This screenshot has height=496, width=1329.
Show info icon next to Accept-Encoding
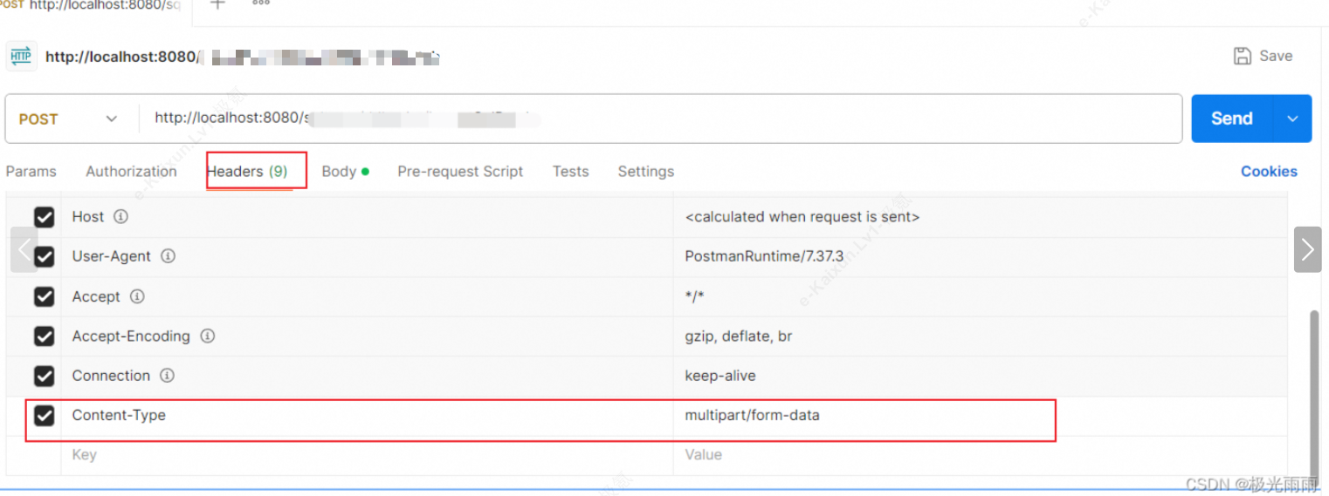(208, 336)
